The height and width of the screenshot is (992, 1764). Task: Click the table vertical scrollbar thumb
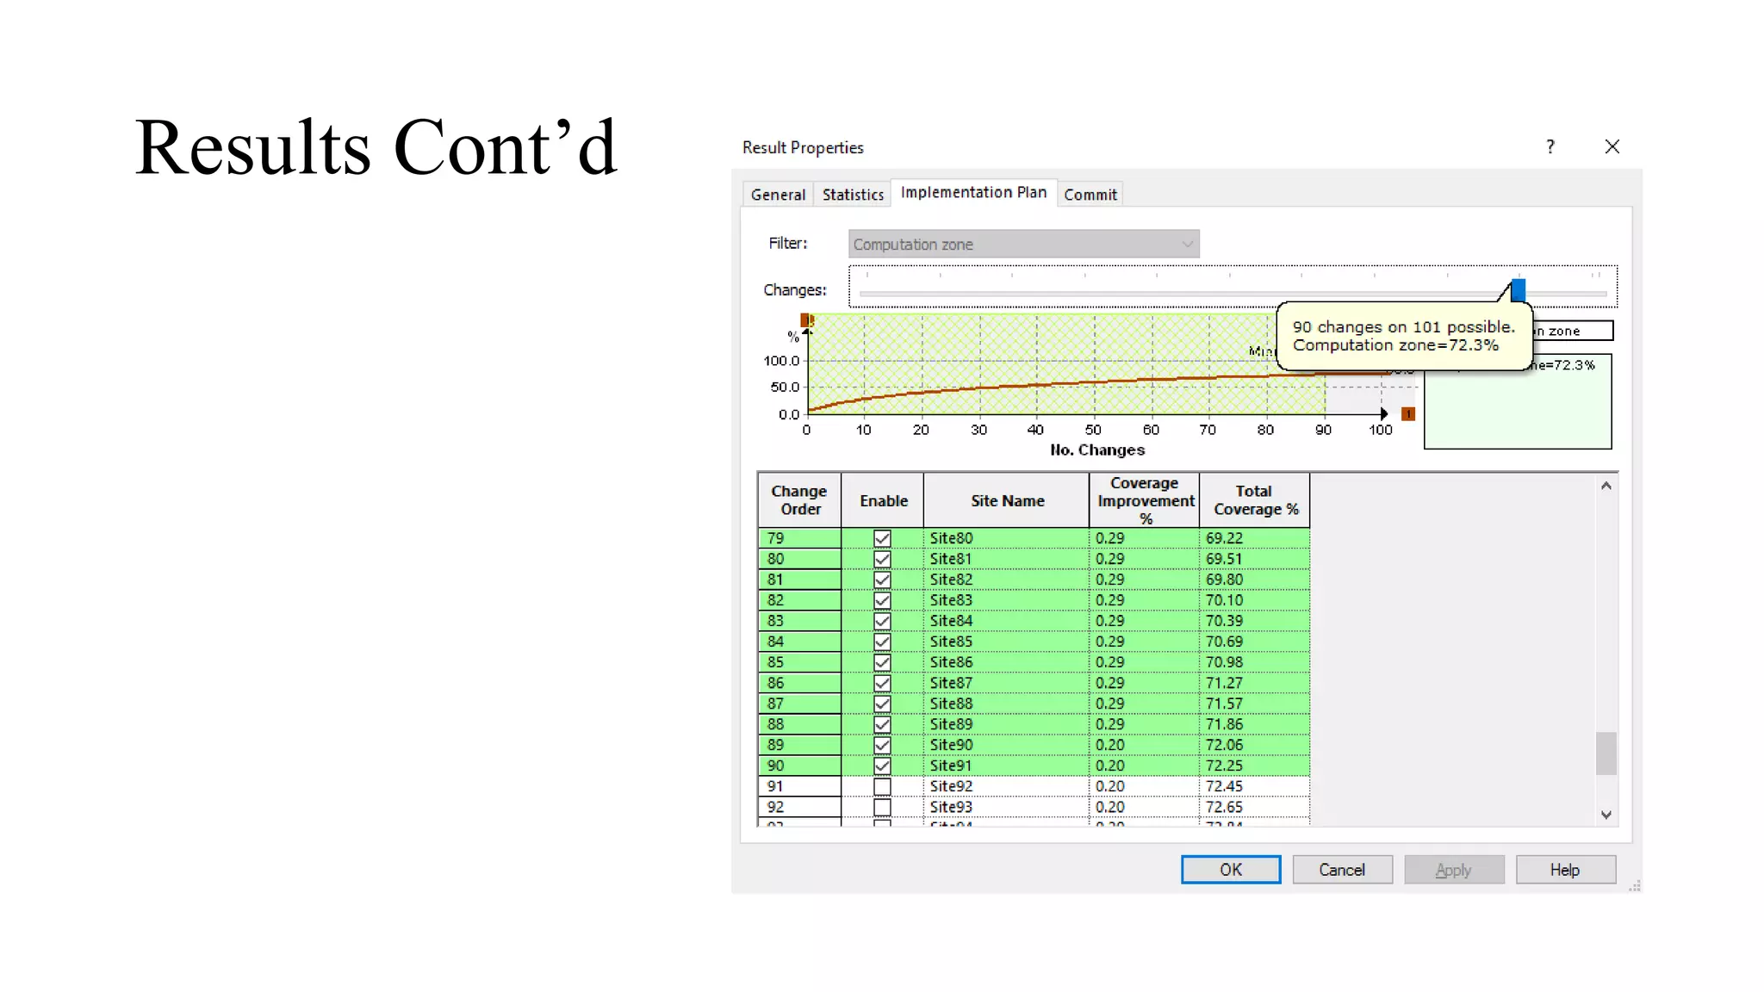click(1606, 753)
